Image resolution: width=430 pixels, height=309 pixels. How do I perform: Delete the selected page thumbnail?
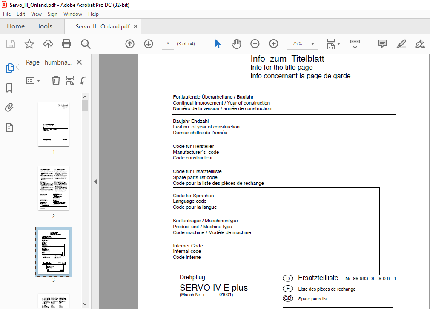point(56,80)
